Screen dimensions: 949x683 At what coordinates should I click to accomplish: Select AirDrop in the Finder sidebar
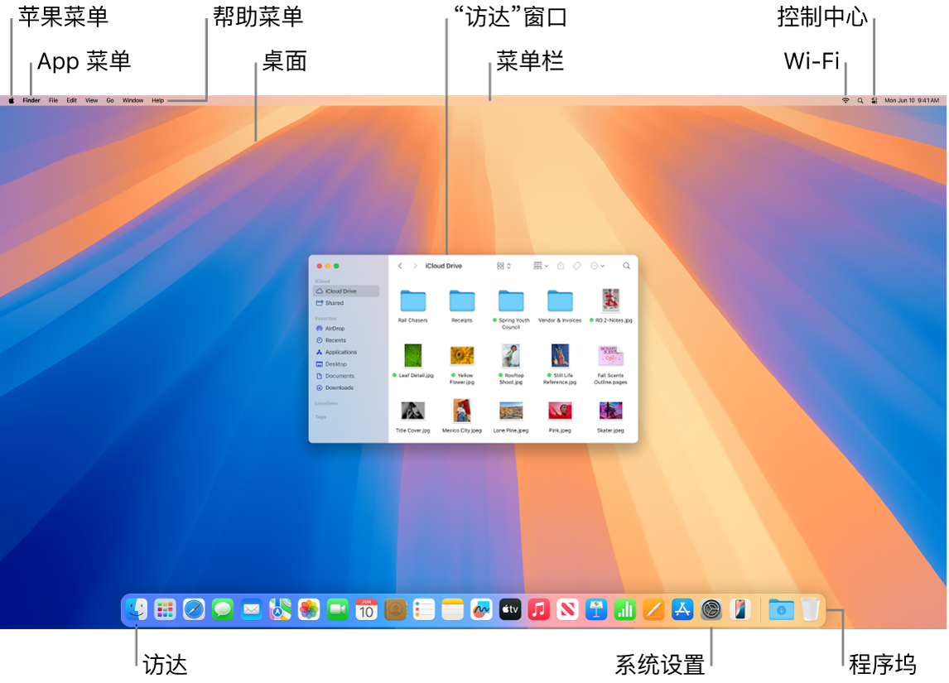click(x=346, y=329)
